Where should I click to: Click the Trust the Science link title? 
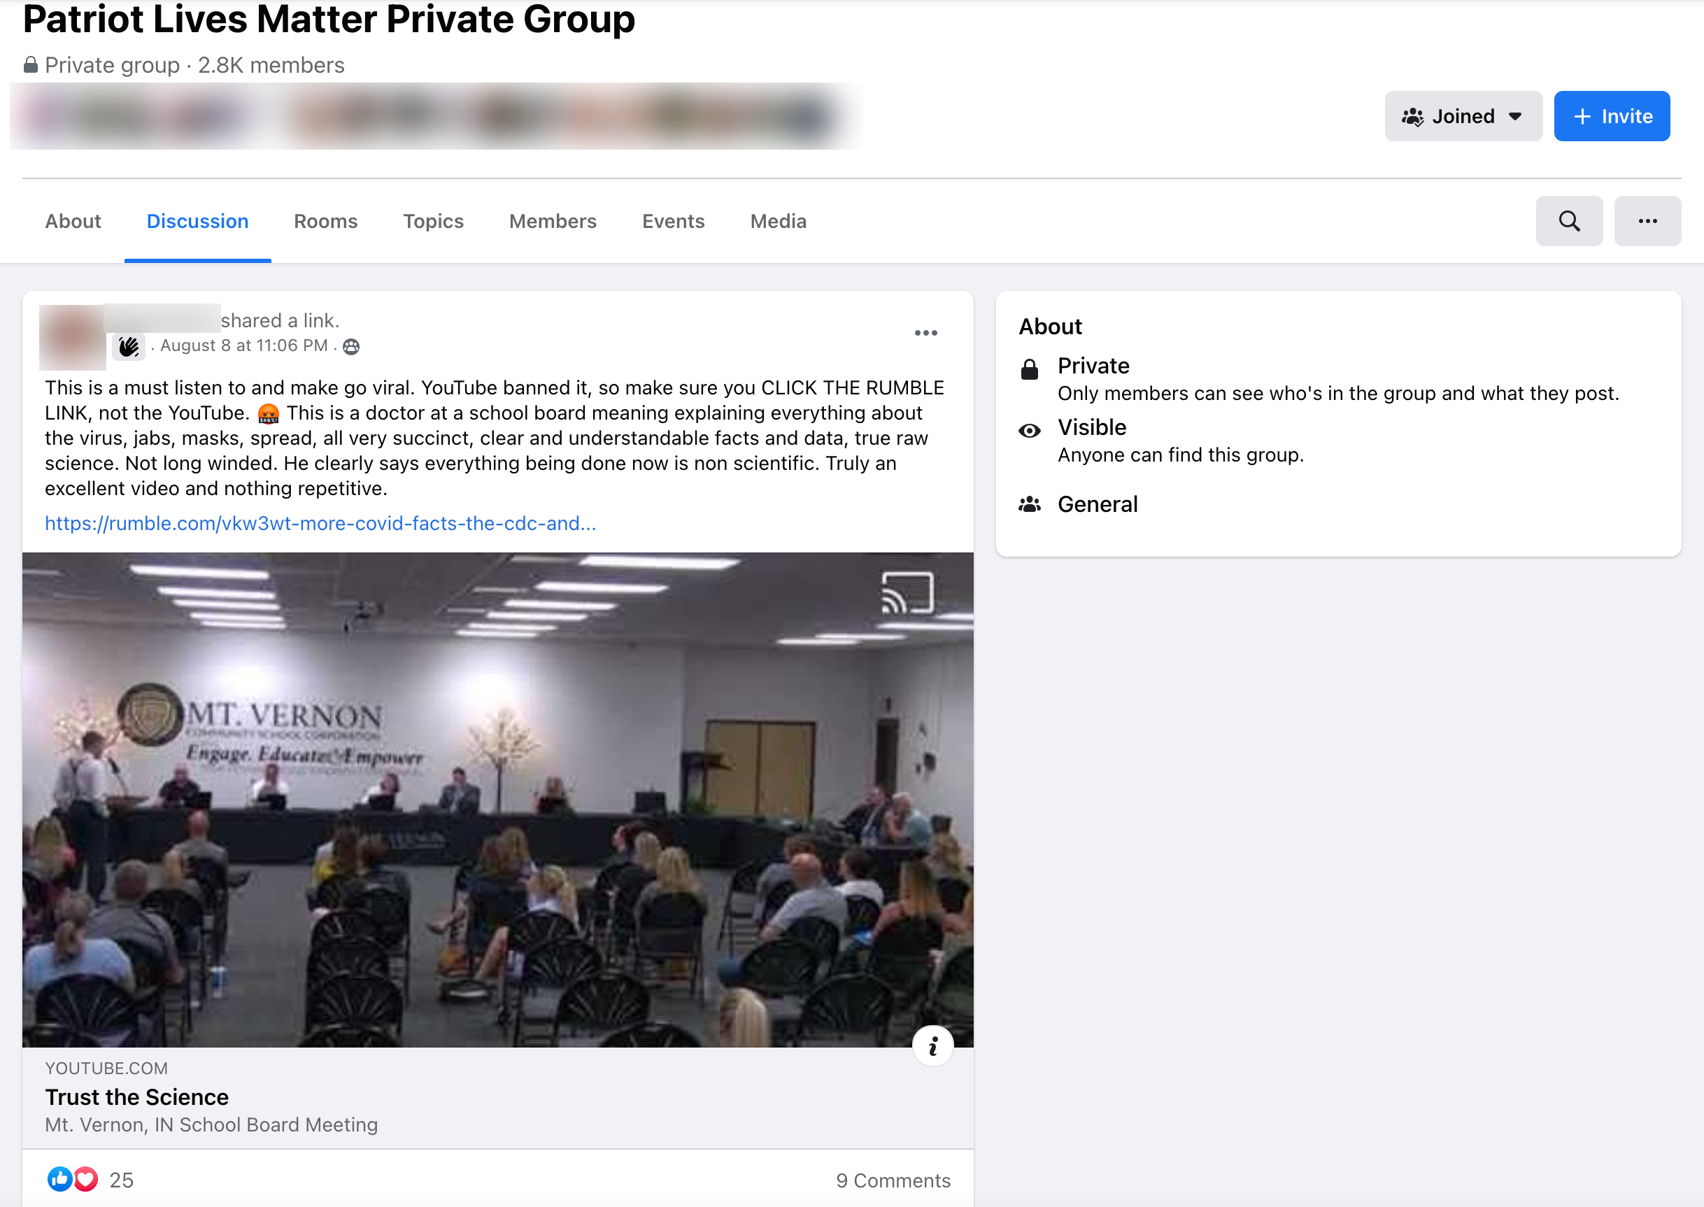(x=137, y=1097)
